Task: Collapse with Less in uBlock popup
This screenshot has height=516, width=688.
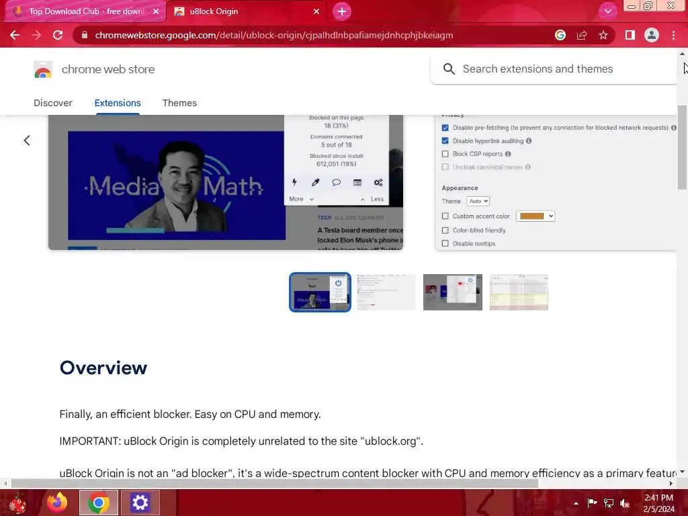Action: pos(372,199)
